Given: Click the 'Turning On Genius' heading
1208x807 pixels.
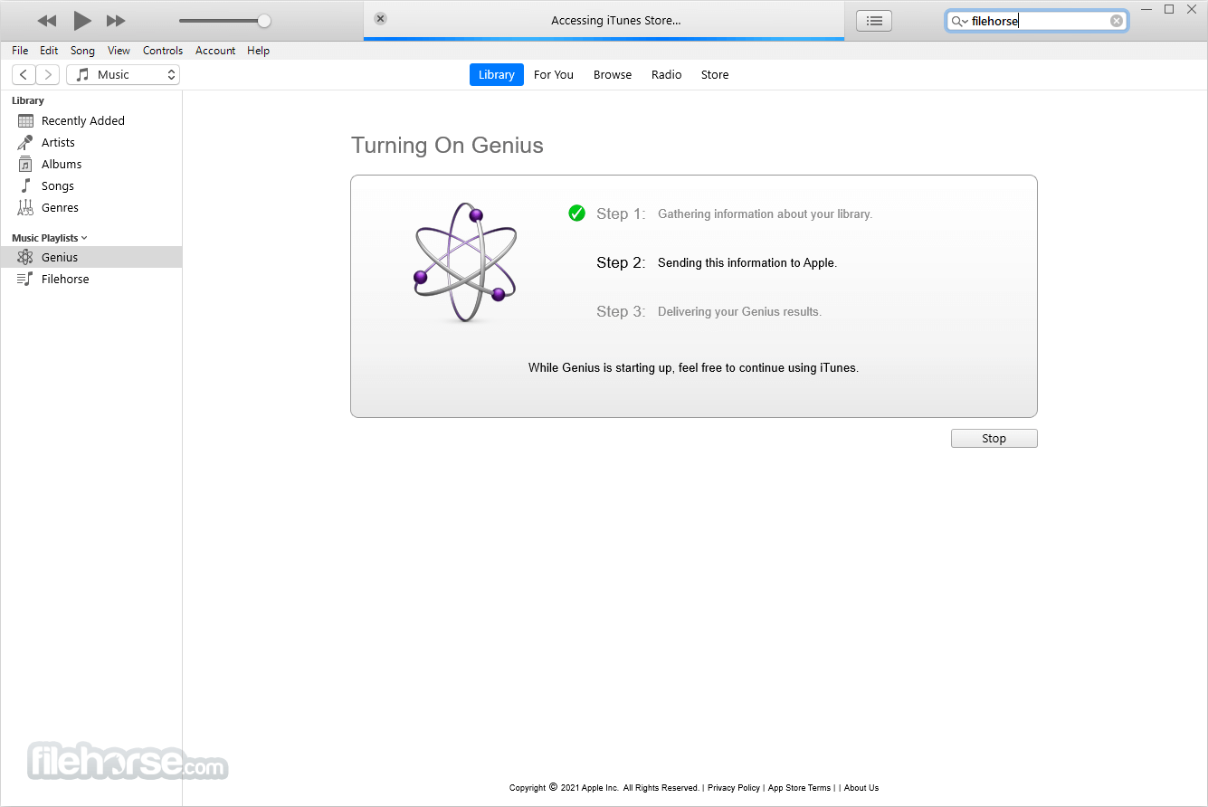Looking at the screenshot, I should (x=447, y=145).
